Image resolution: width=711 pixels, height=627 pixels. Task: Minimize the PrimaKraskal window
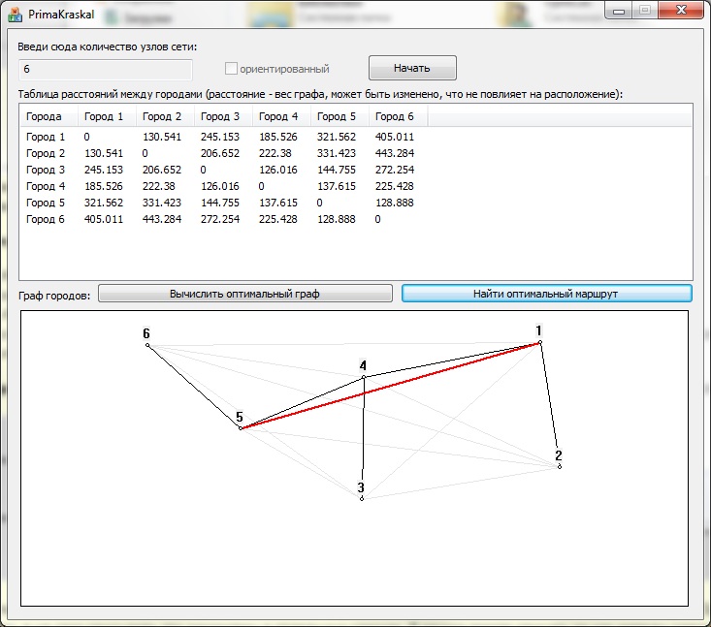619,11
